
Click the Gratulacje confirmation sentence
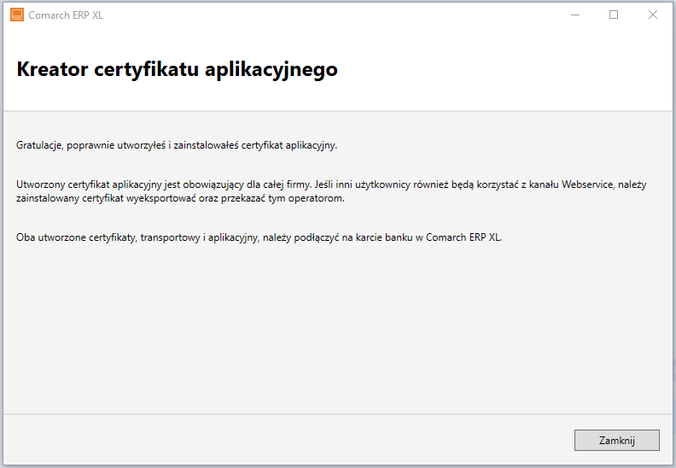click(177, 145)
